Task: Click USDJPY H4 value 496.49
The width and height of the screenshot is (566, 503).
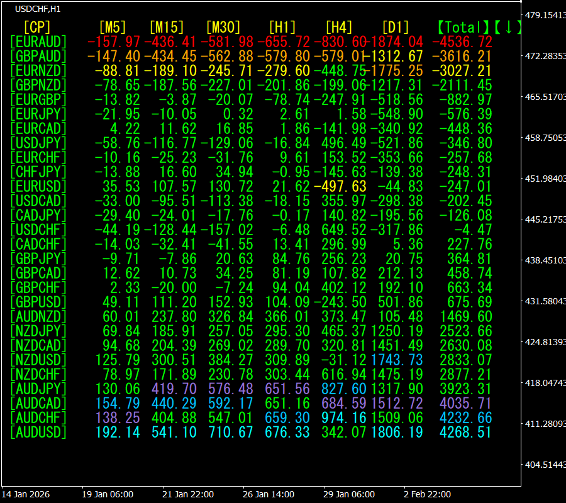Action: [x=344, y=143]
